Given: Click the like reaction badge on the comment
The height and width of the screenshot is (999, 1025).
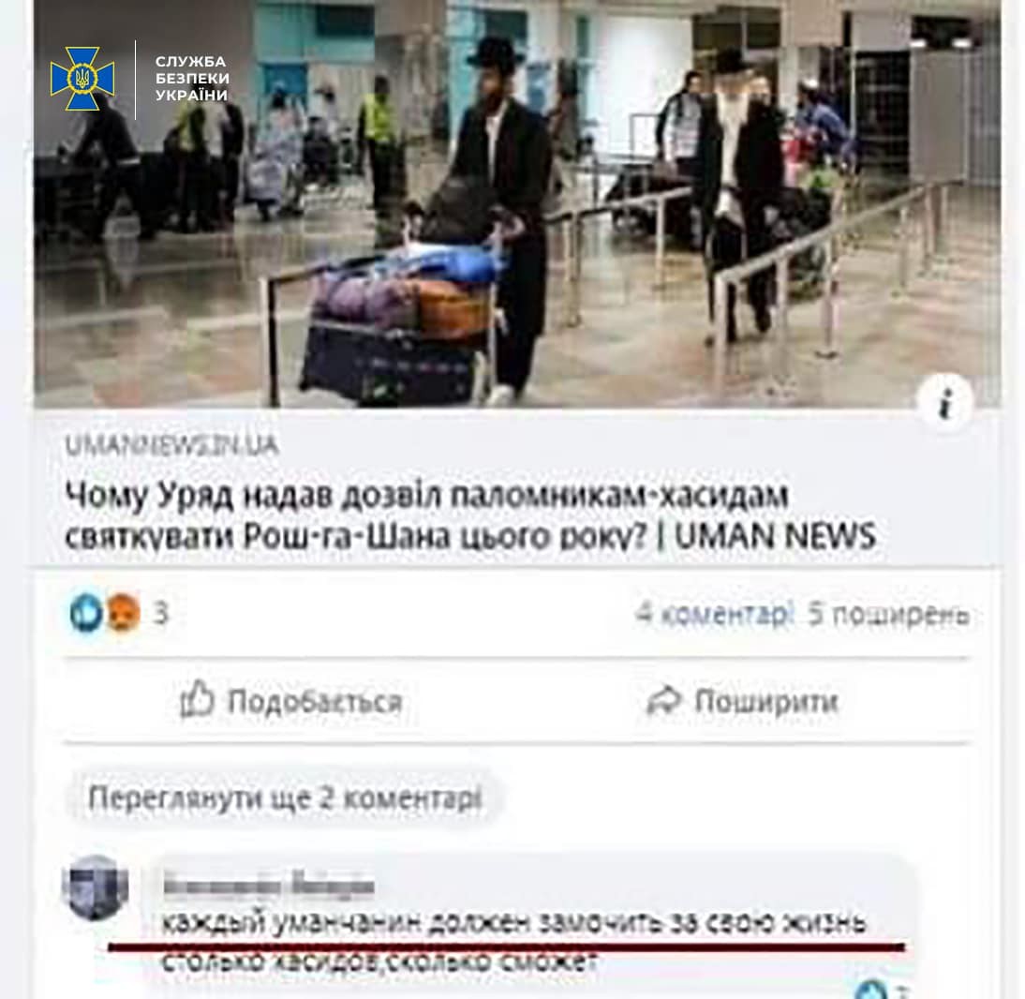Looking at the screenshot, I should click(873, 989).
